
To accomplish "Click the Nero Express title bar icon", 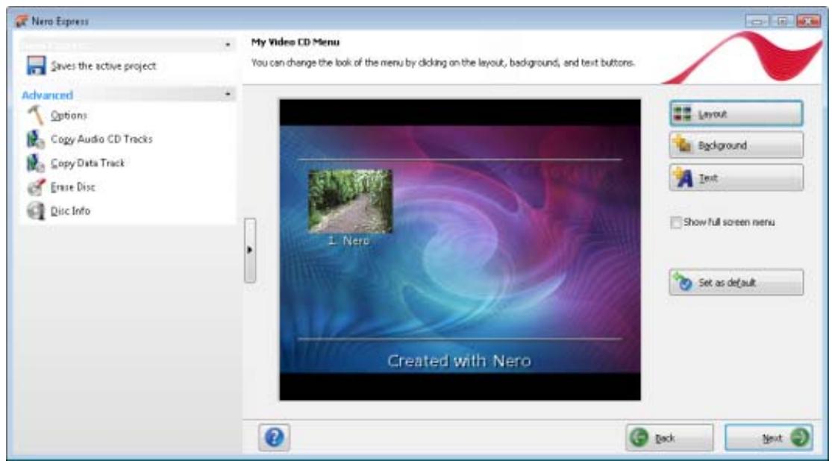I will coord(22,21).
